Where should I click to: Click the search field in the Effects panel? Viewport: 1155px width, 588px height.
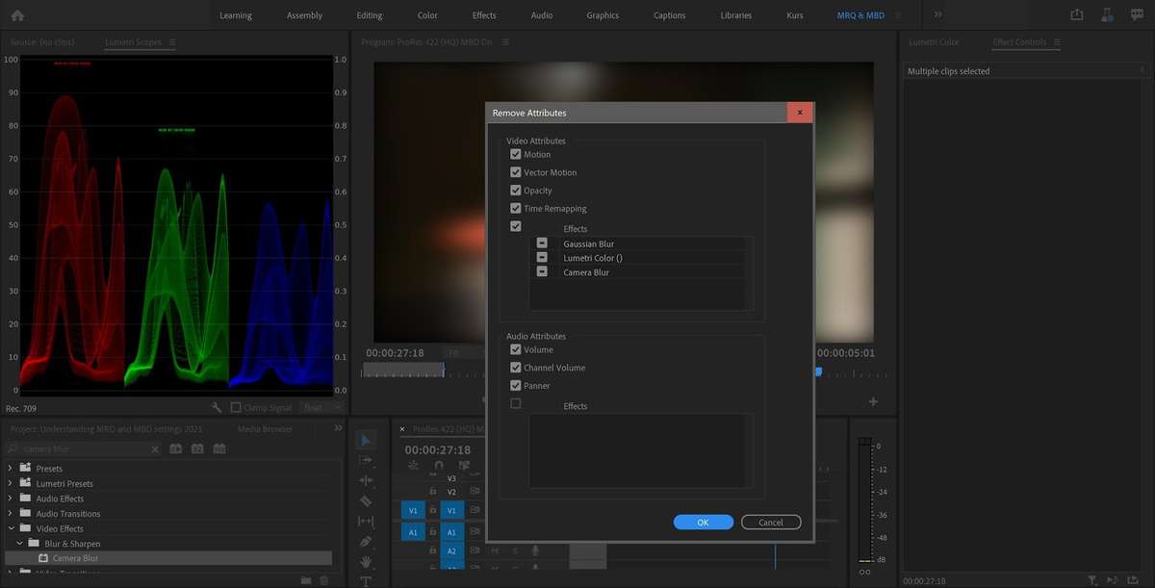[x=82, y=448]
